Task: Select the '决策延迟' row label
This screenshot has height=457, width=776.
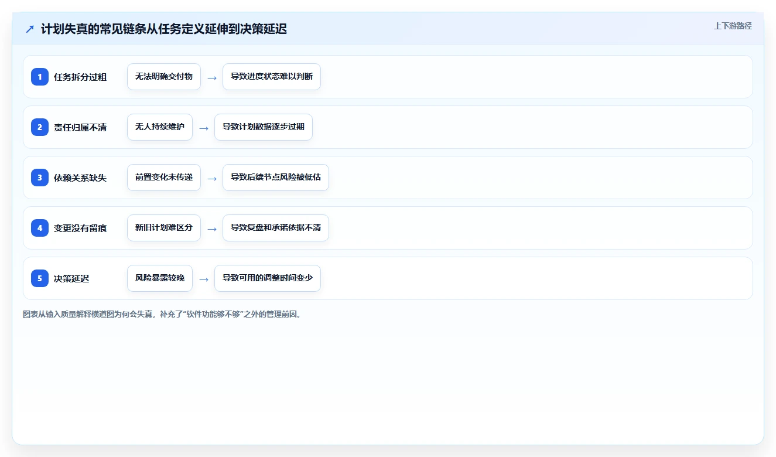Action: pos(71,278)
